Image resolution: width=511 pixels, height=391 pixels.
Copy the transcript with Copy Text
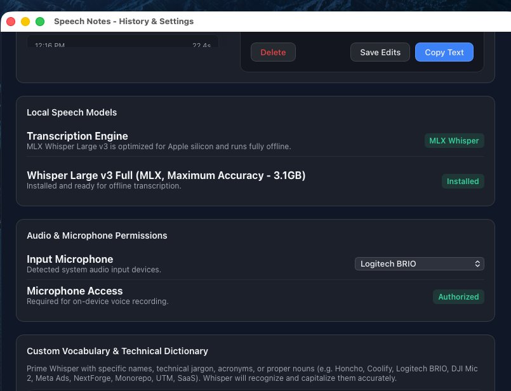444,52
